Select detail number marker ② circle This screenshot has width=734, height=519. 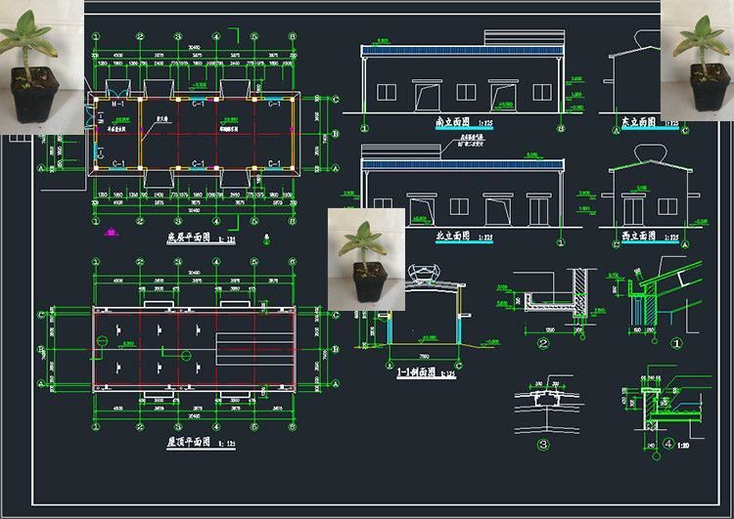point(544,344)
